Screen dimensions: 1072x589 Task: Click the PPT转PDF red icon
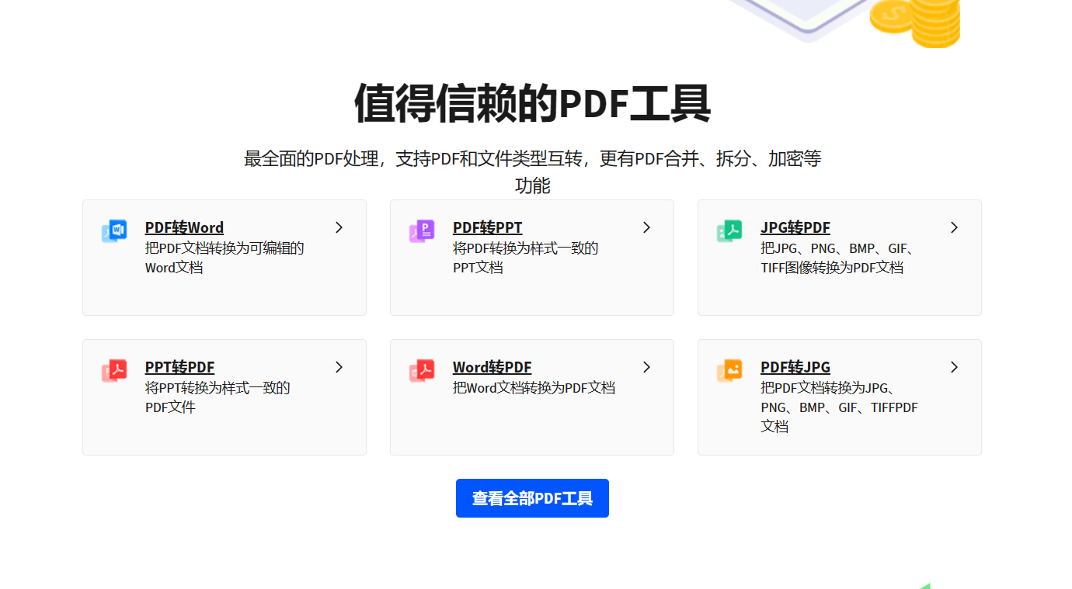coord(113,370)
